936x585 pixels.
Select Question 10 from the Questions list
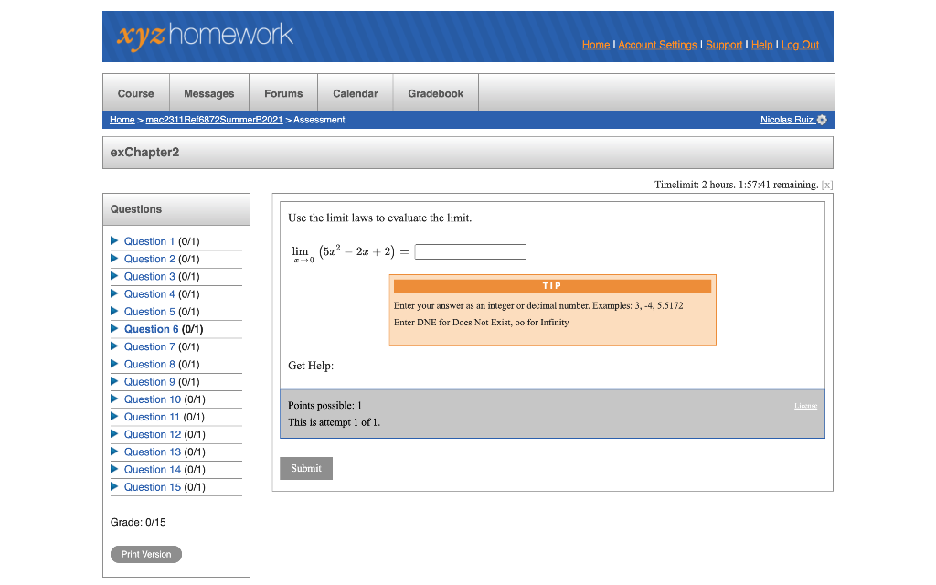pyautogui.click(x=153, y=399)
